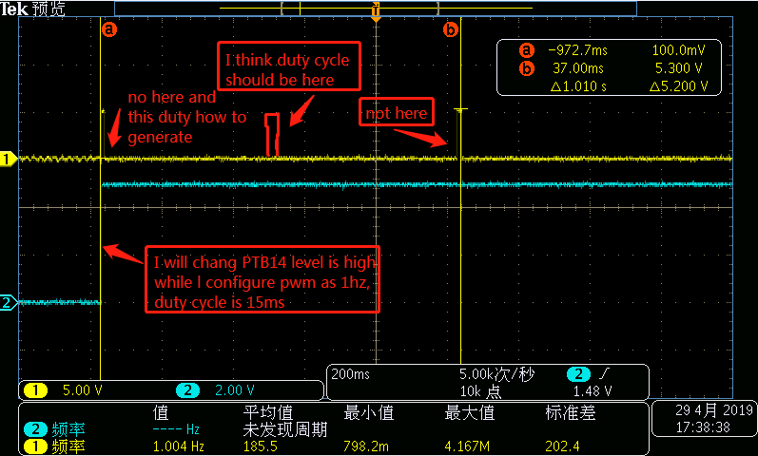Click the Tek logo
758x456 pixels.
14,9
